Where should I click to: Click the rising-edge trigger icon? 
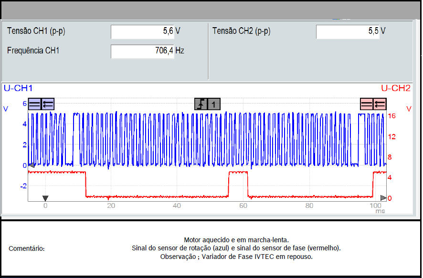pyautogui.click(x=201, y=104)
